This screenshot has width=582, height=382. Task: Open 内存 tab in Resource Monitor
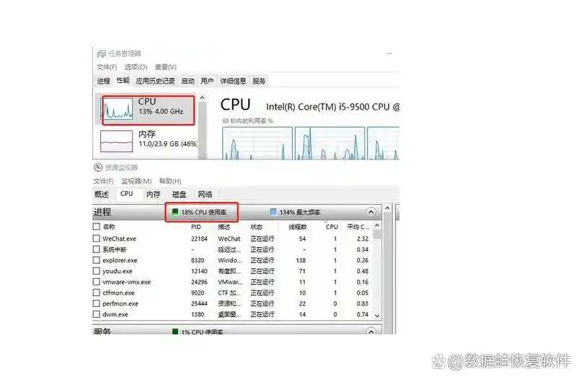tap(154, 195)
